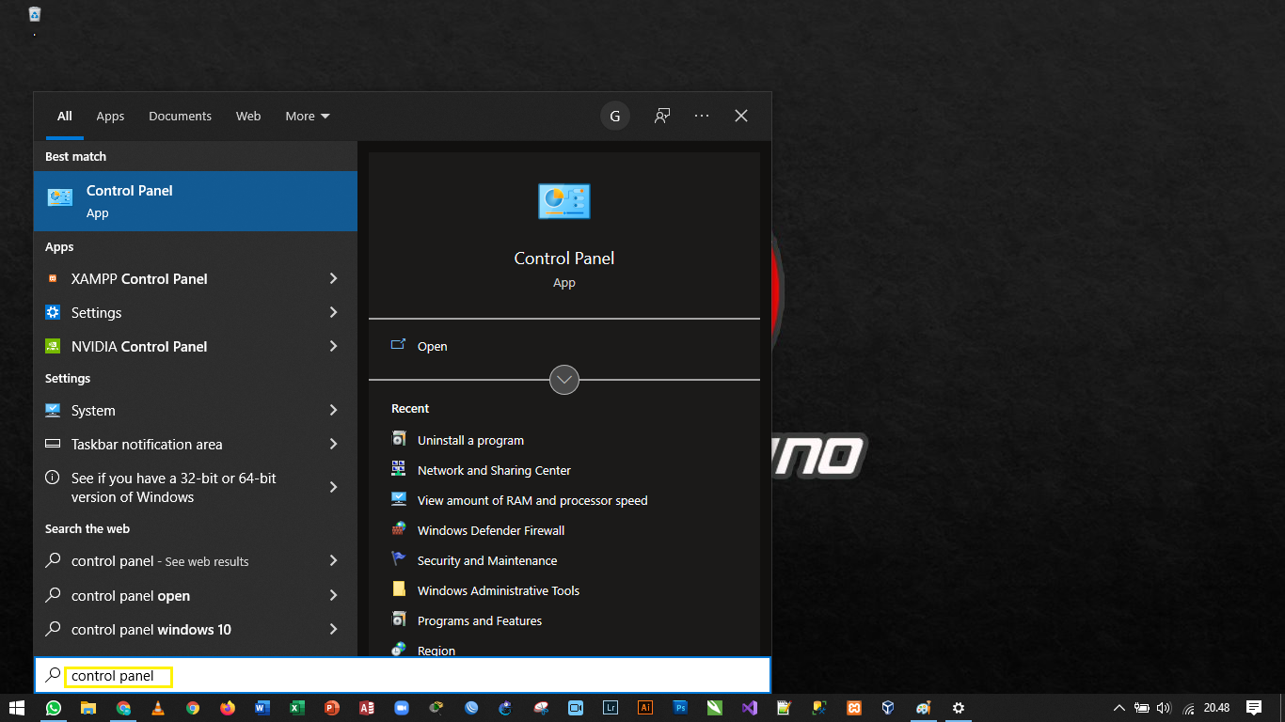
Task: Open Microsoft Access from the taskbar
Action: [367, 708]
